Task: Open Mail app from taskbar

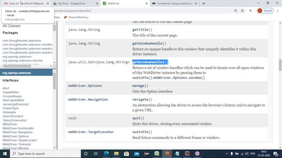Action: tap(137, 154)
